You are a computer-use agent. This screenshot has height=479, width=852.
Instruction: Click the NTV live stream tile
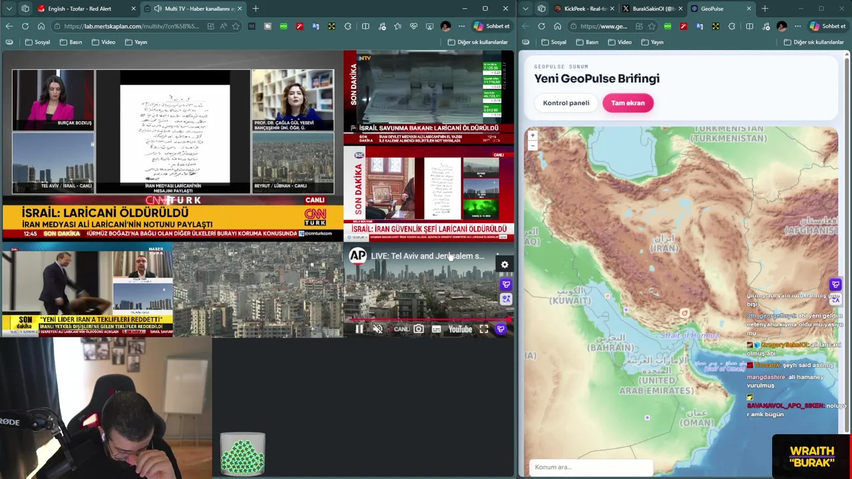pos(429,99)
